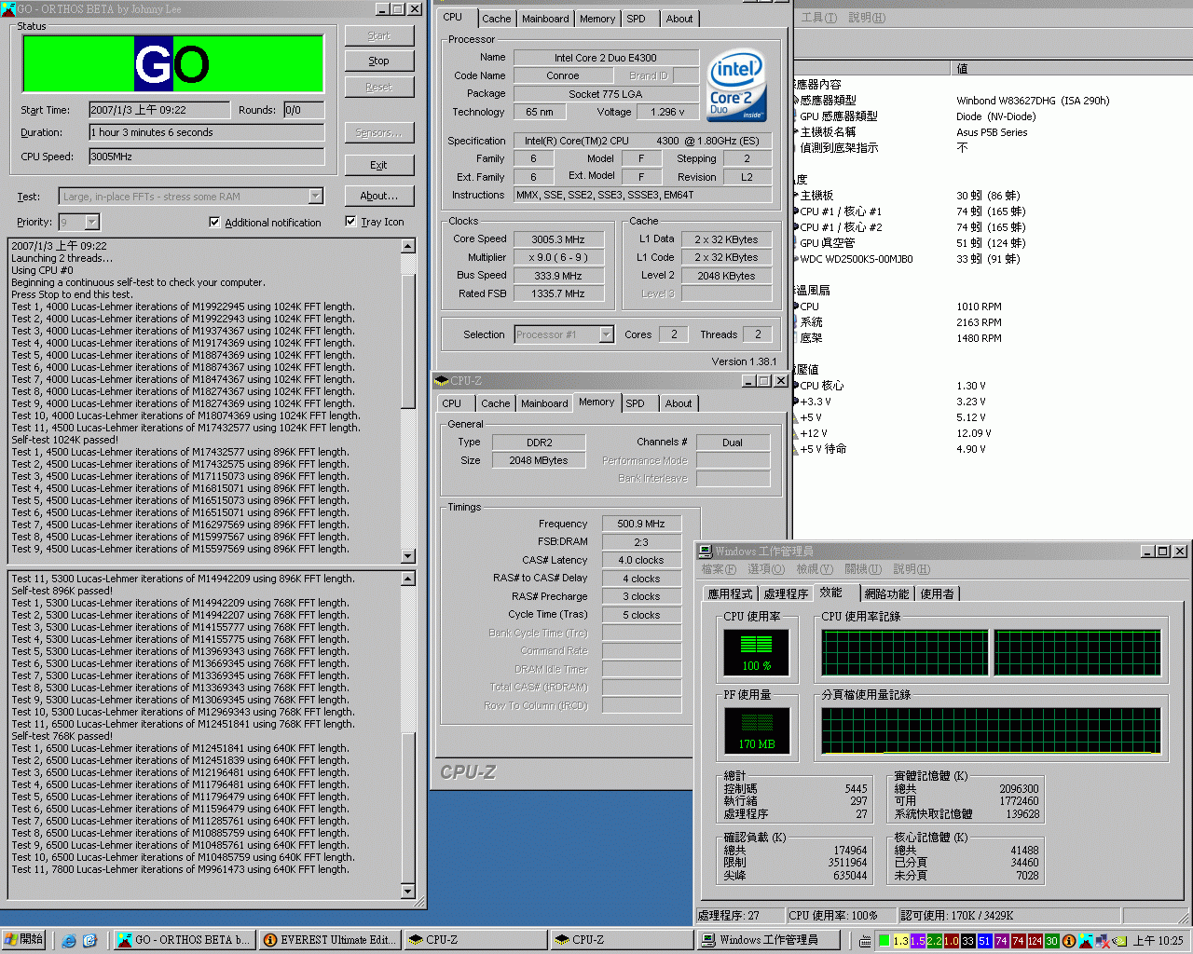The image size is (1193, 954).
Task: Open the NVIDIA settings tray icon
Action: [1119, 941]
